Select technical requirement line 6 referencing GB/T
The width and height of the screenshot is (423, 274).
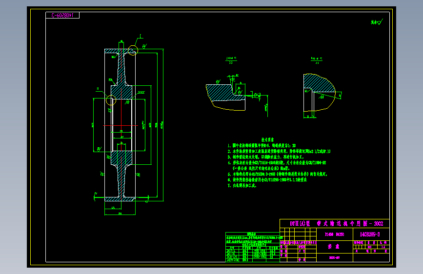pos(267,180)
